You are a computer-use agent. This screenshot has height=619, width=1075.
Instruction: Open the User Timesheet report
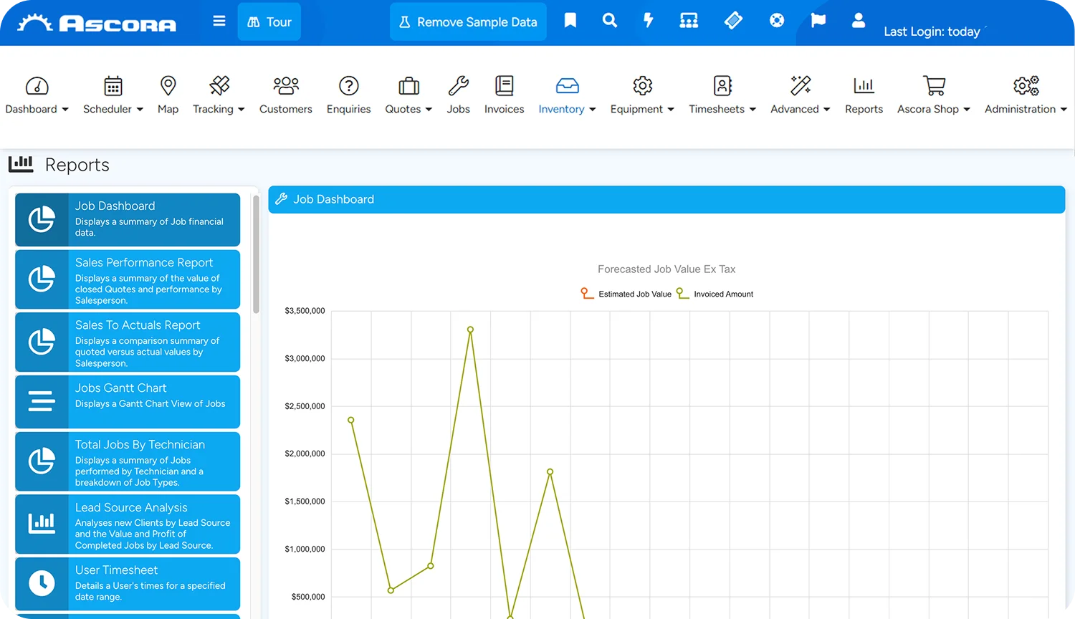[128, 584]
